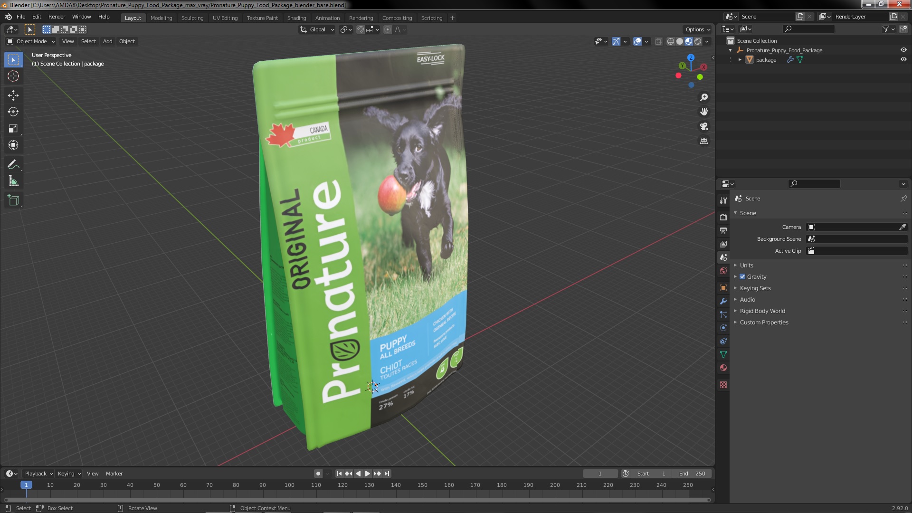Open the Marker menu in timeline
Screen dimensions: 912x513
pyautogui.click(x=114, y=474)
